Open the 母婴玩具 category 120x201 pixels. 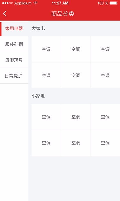pyautogui.click(x=14, y=60)
